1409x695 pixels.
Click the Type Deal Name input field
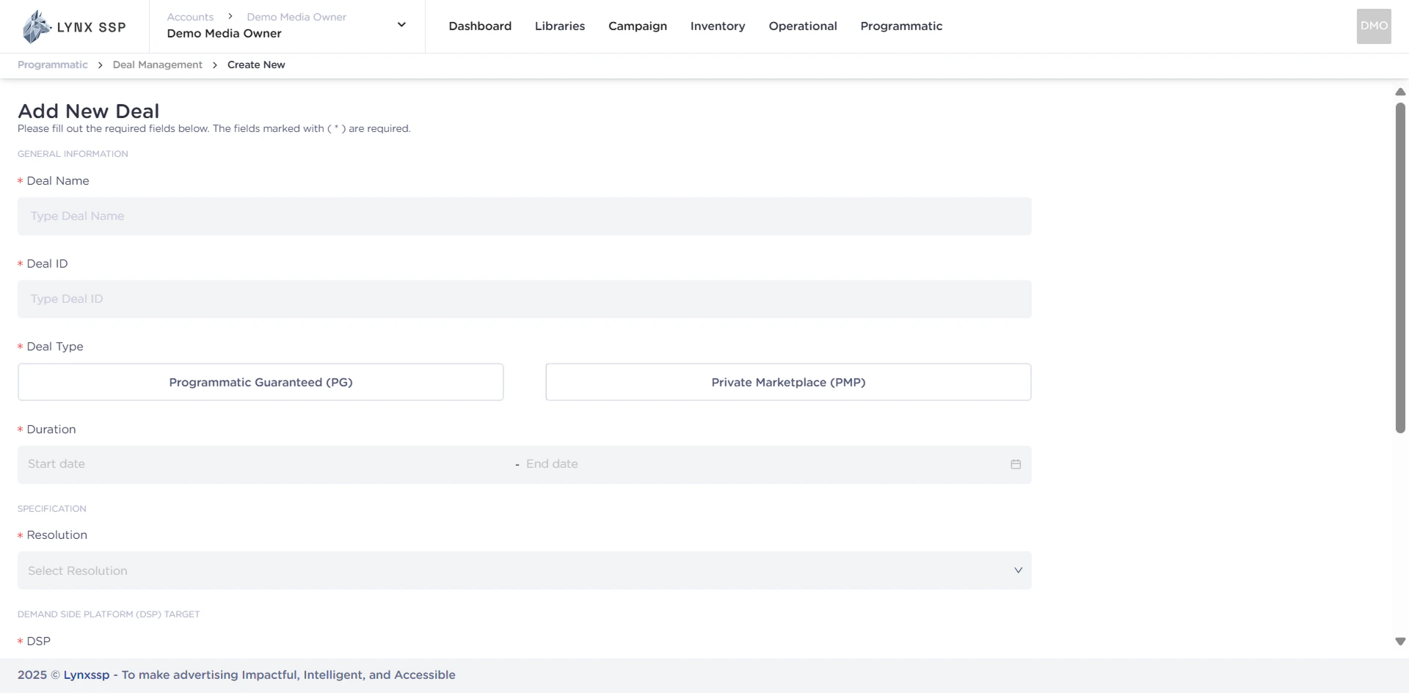coord(524,216)
